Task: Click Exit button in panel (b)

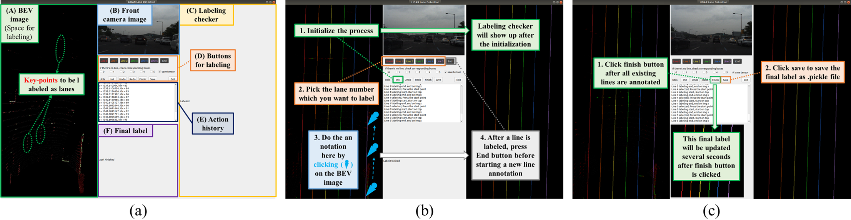Action: pyautogui.click(x=459, y=80)
